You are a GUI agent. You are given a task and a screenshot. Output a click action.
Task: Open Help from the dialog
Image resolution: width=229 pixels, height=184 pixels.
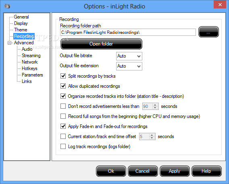point(206,171)
